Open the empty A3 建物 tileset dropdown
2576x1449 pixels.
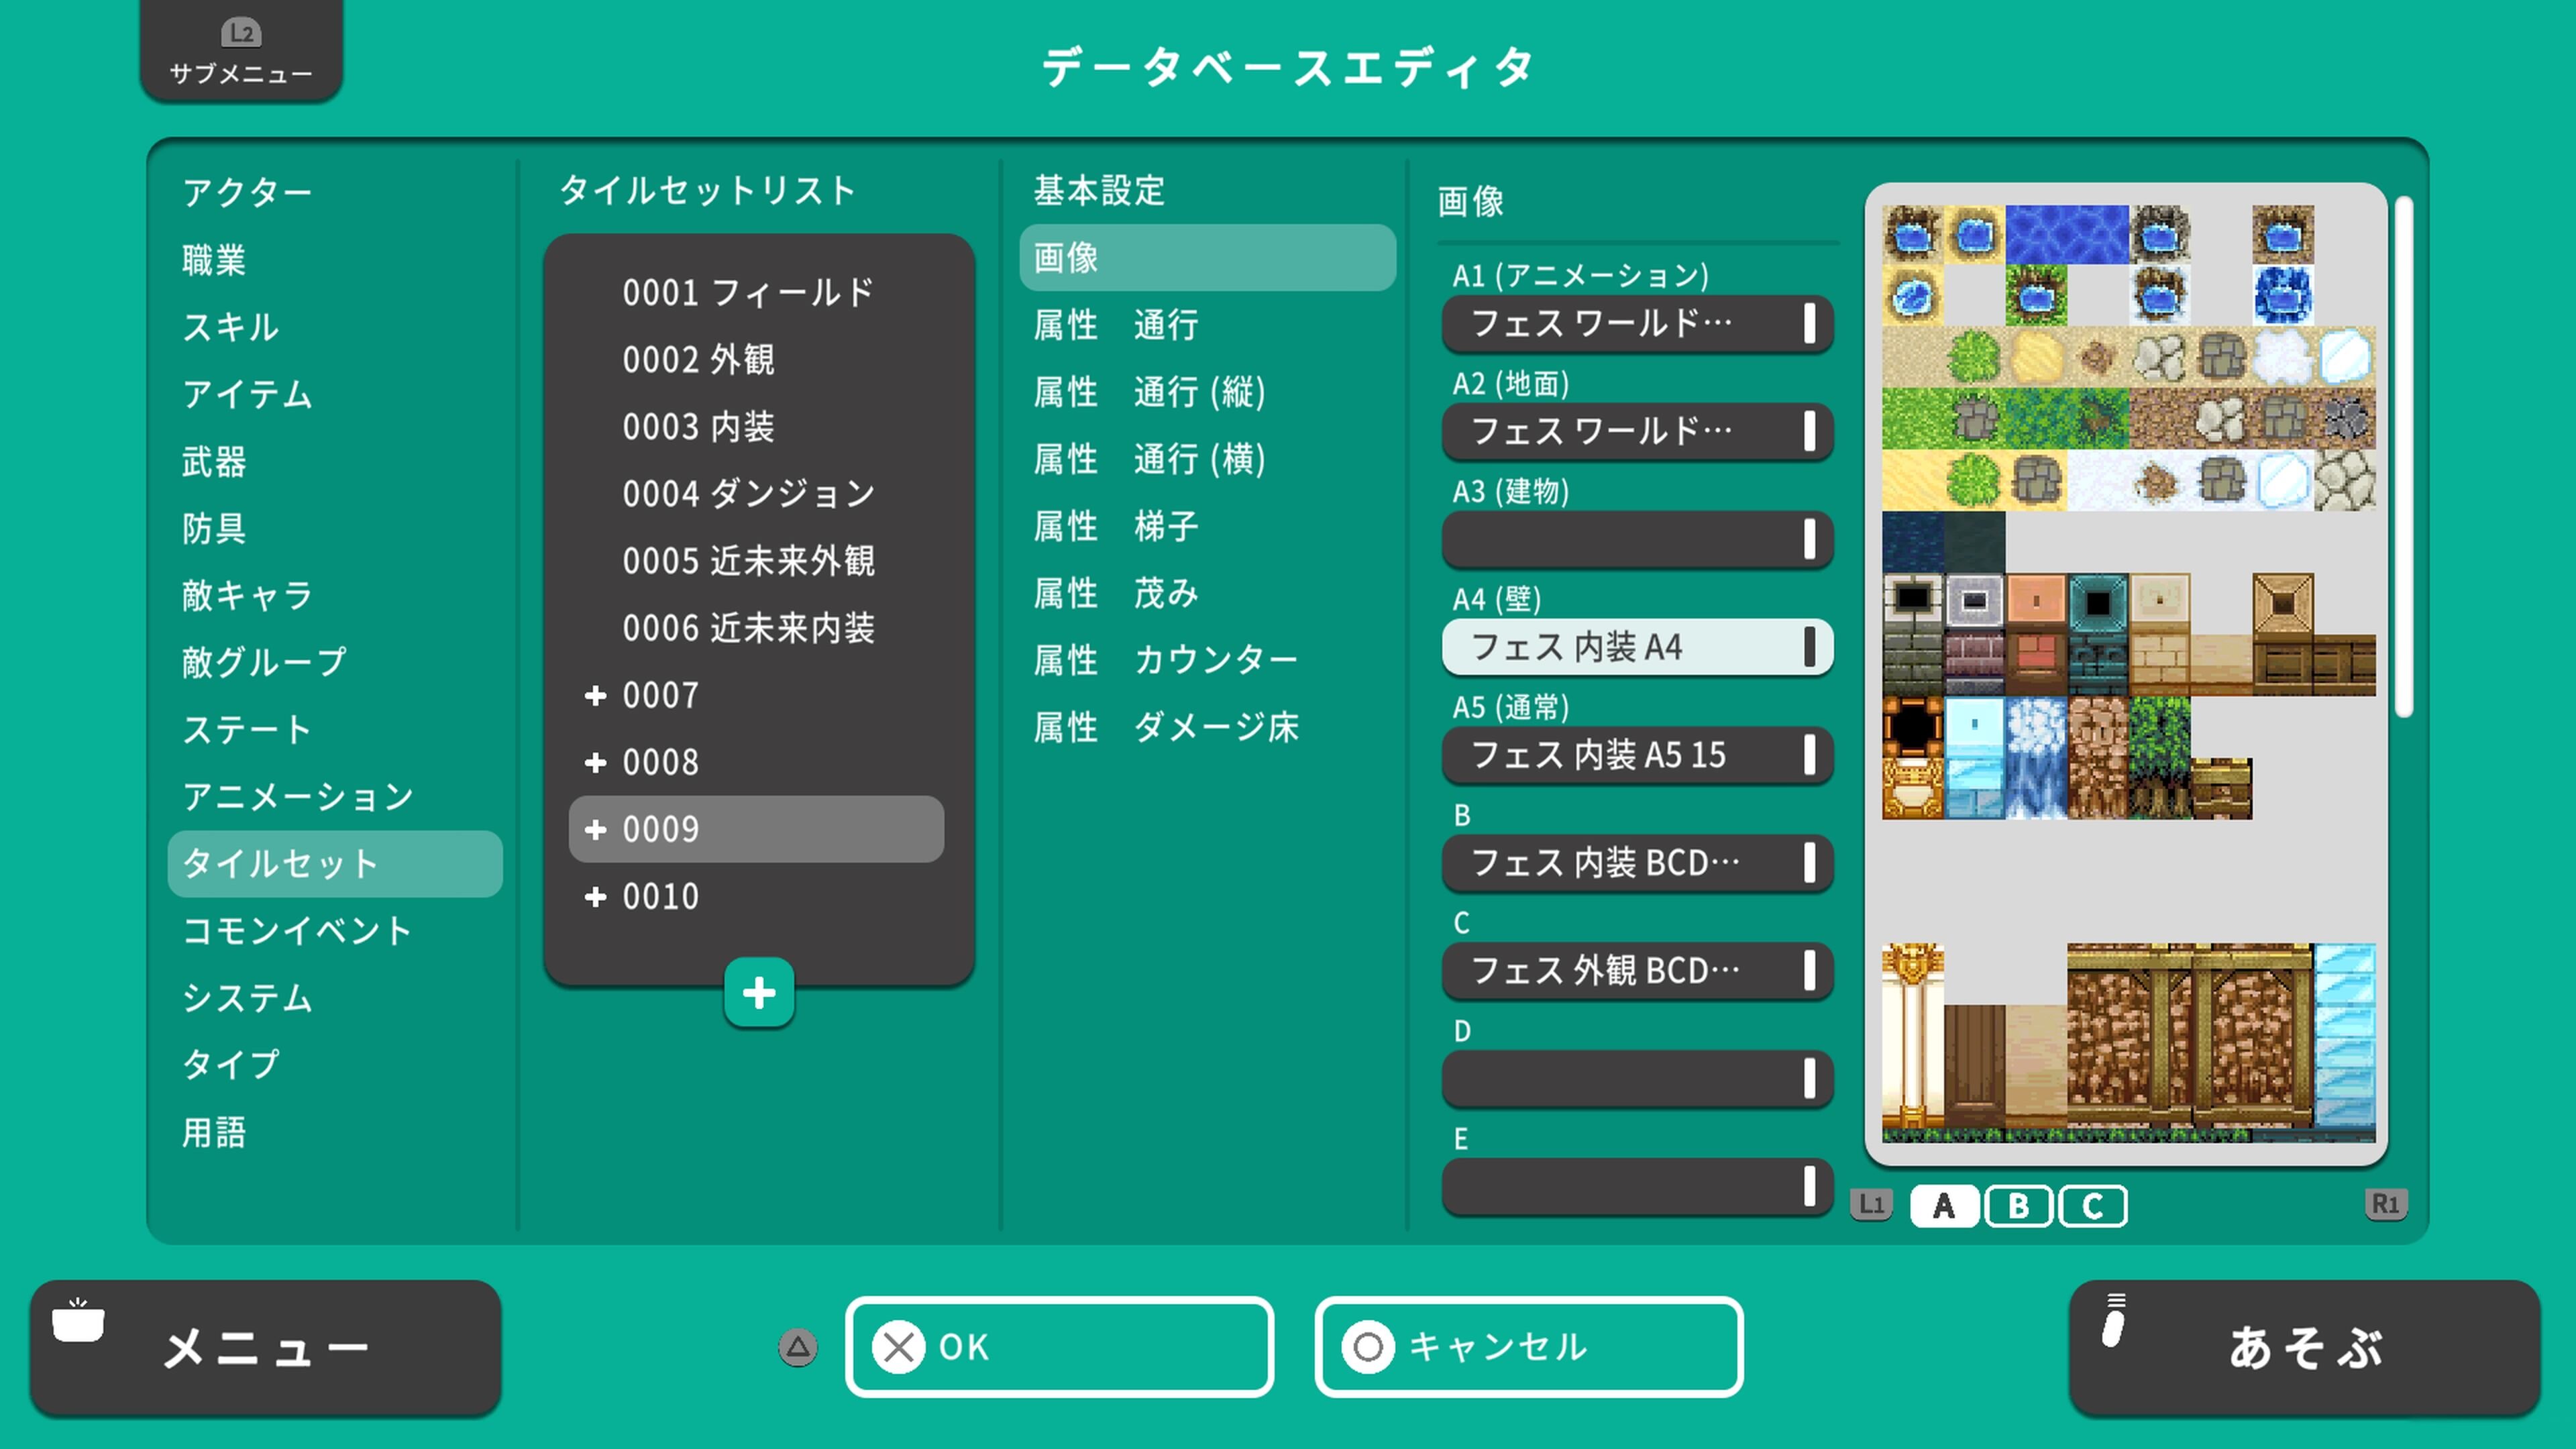pyautogui.click(x=1637, y=539)
